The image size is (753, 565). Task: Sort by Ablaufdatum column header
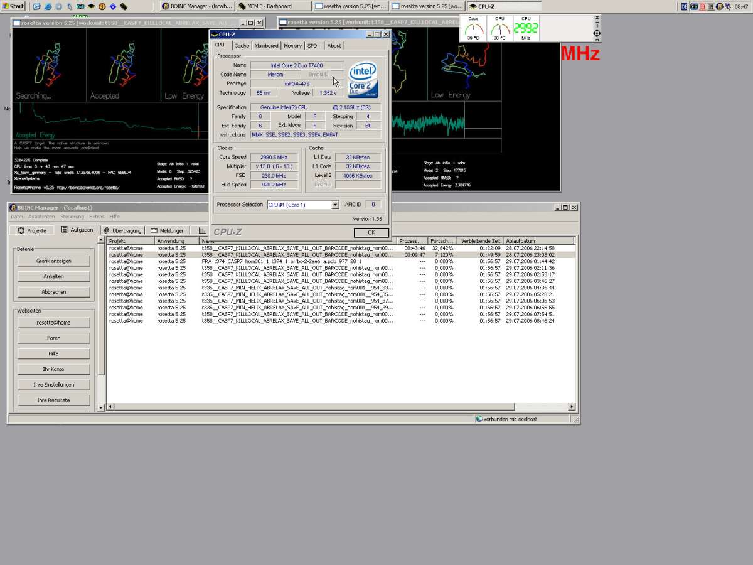tap(538, 241)
